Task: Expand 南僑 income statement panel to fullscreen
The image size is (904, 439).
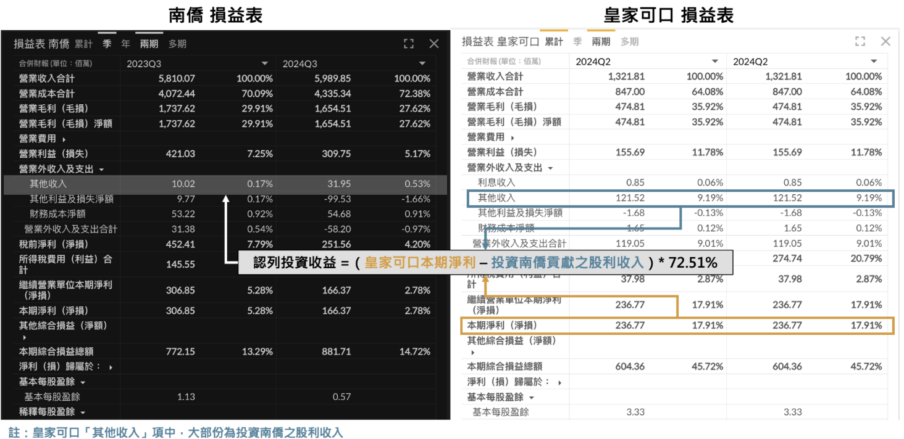Action: (x=408, y=44)
